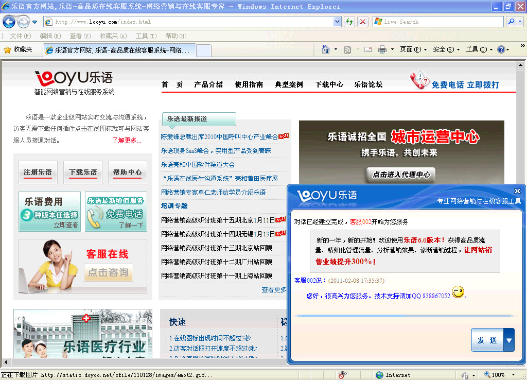The image size is (527, 380).
Task: Open the 查看(V) menu
Action: click(x=80, y=36)
